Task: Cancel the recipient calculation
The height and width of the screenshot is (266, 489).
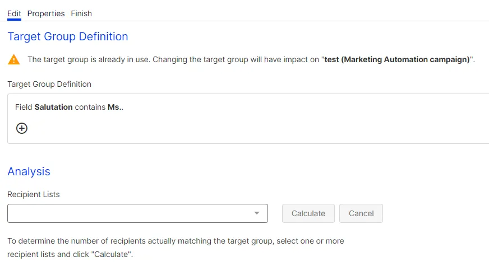Action: pos(361,213)
